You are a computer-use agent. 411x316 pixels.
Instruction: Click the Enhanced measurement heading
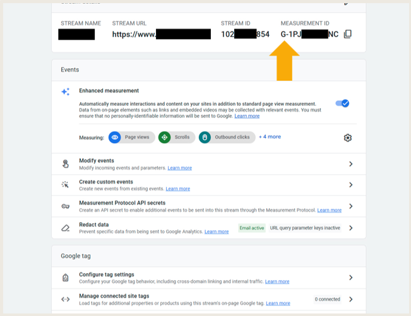point(109,91)
